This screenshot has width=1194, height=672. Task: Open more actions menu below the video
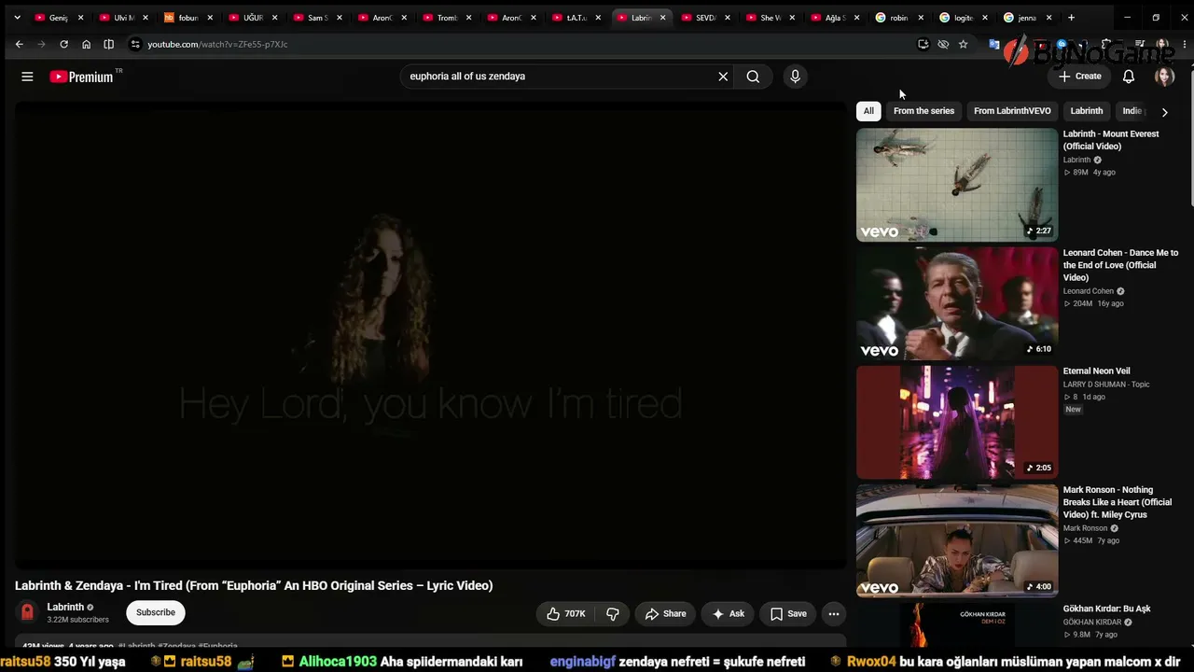[834, 613]
